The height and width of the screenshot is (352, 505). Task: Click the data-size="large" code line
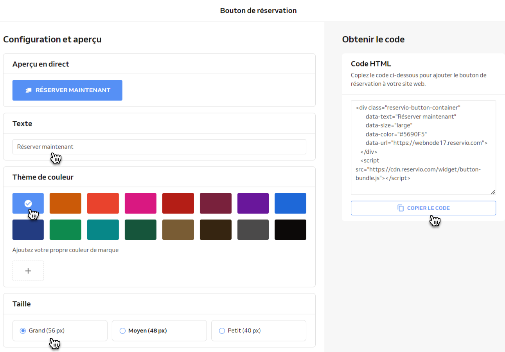(389, 126)
